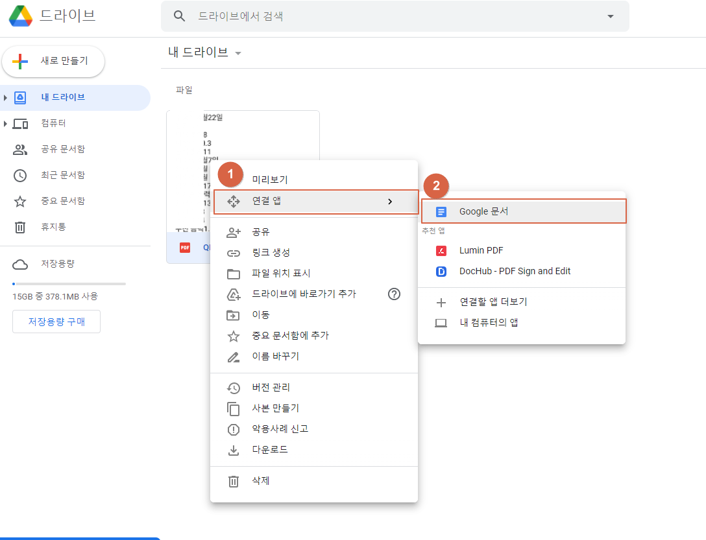The width and height of the screenshot is (706, 540).
Task: Choose 사본 만들기 menu entry
Action: (314, 408)
